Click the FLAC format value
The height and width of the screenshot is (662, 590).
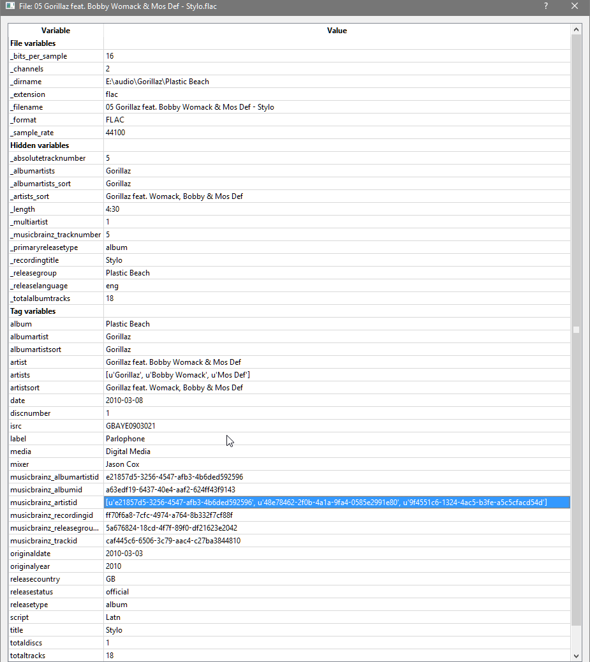click(115, 120)
